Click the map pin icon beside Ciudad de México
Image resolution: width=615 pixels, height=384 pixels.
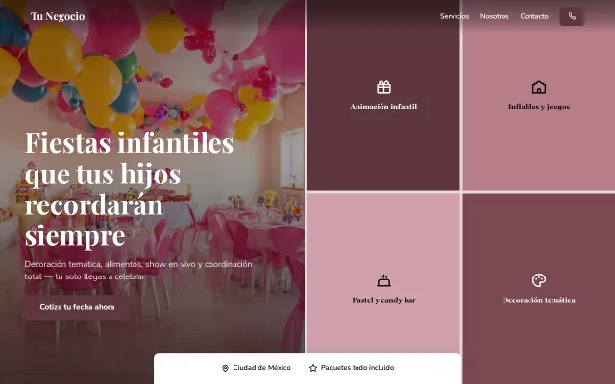[225, 368]
